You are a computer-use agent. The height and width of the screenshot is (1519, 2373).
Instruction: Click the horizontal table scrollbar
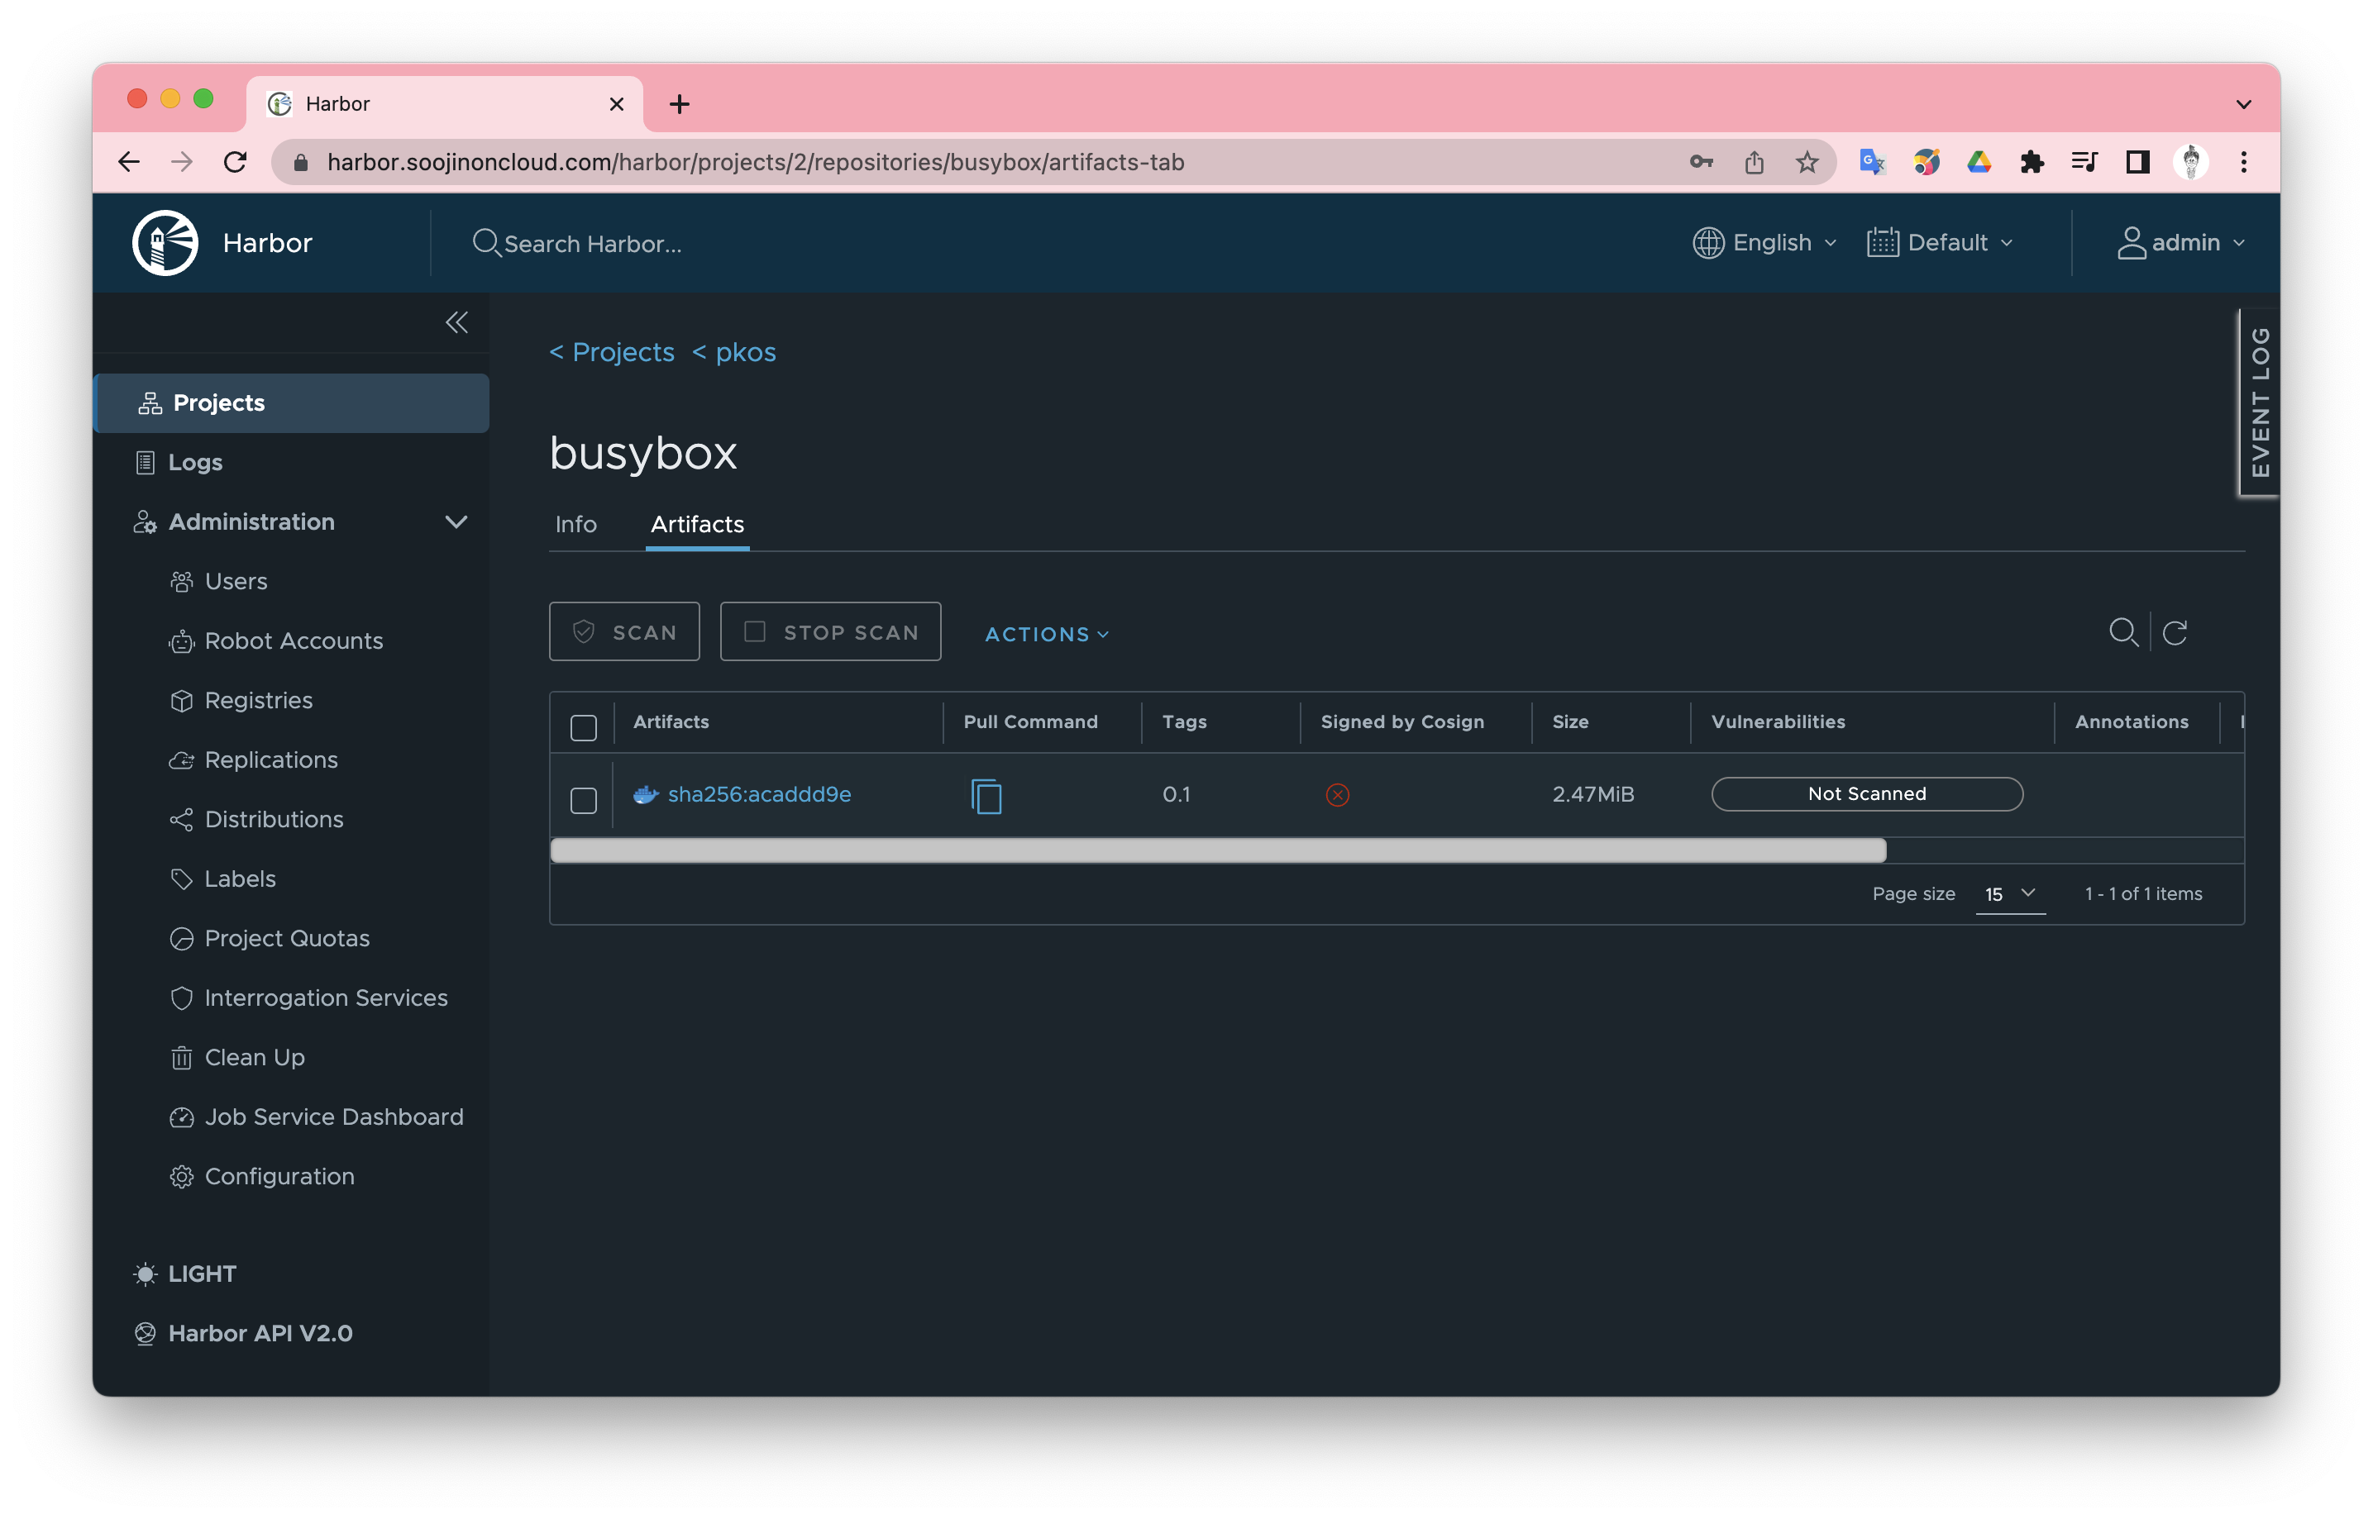[1218, 850]
